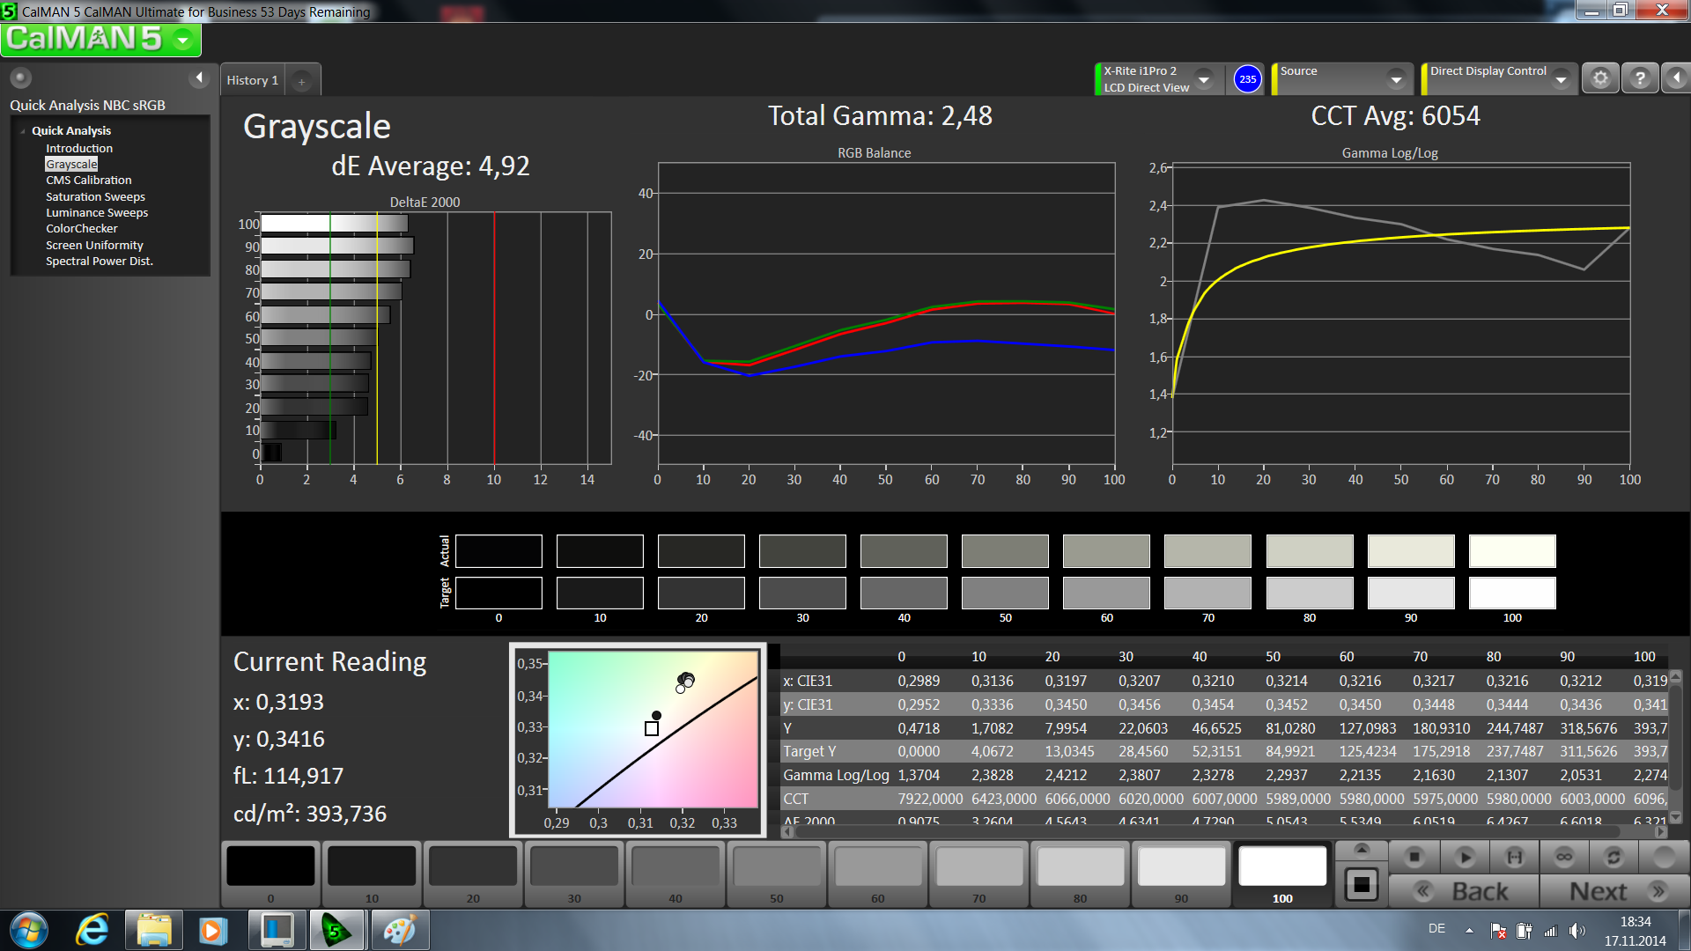Expand the X-Rite i1Pro 2 meter dropdown
Viewport: 1691px width, 951px height.
click(1204, 79)
